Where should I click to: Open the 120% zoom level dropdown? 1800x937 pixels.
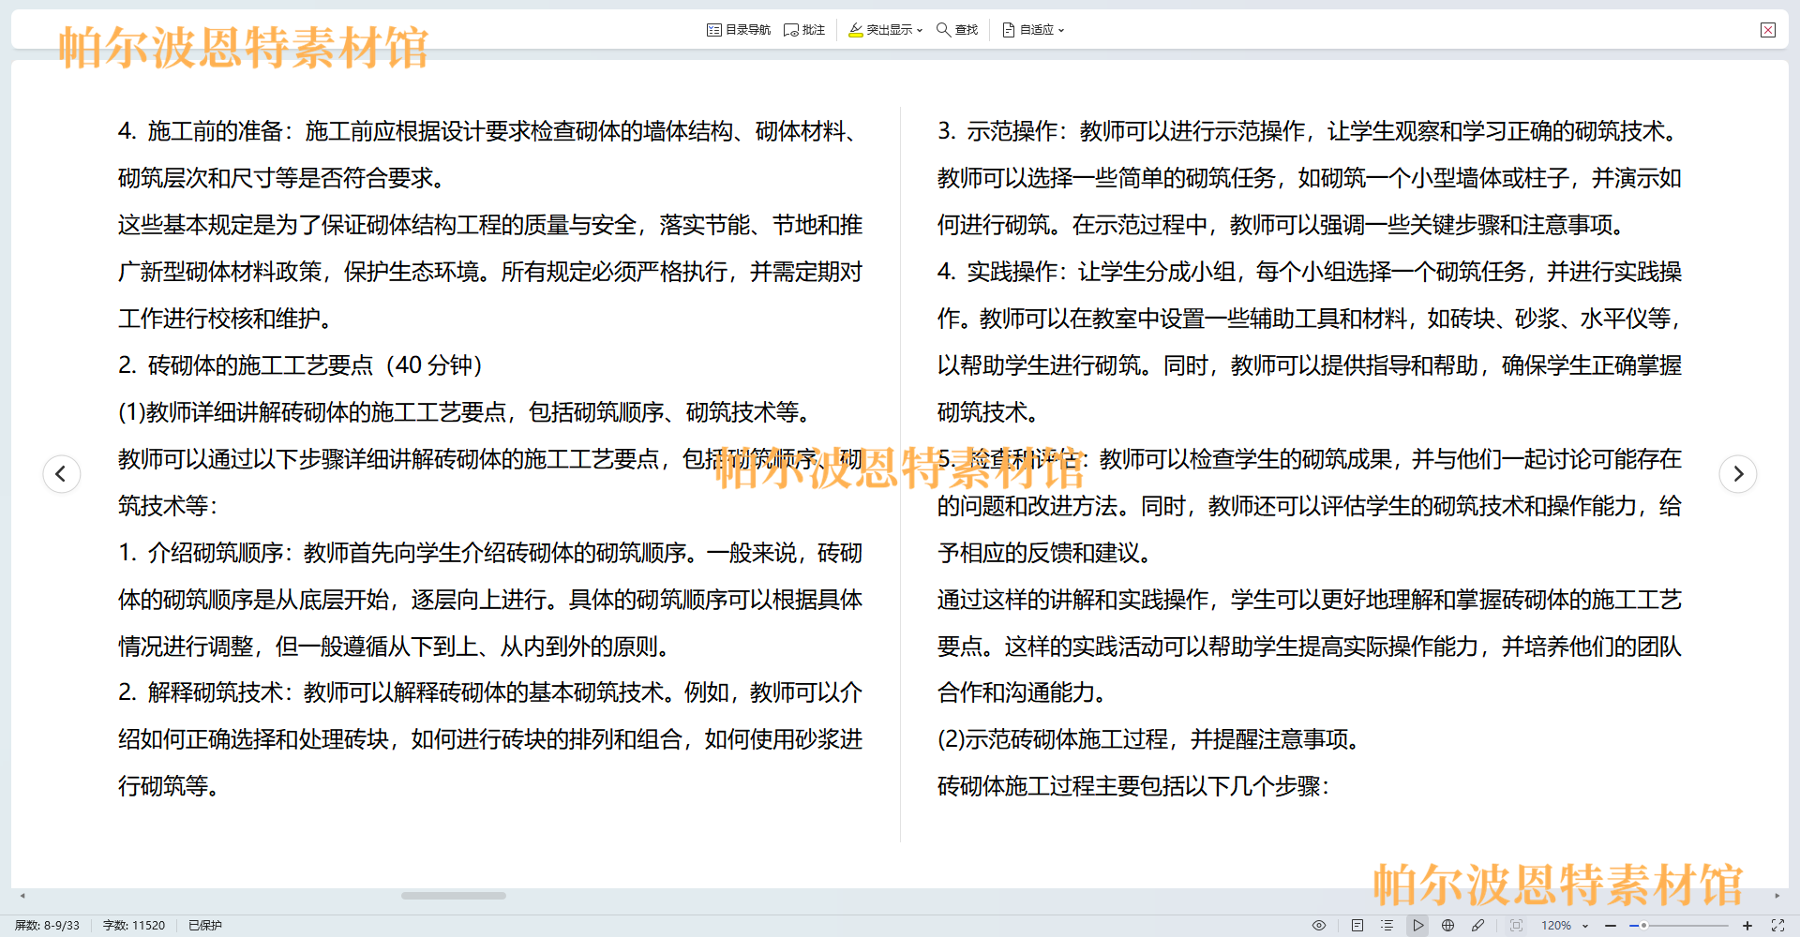tap(1565, 925)
